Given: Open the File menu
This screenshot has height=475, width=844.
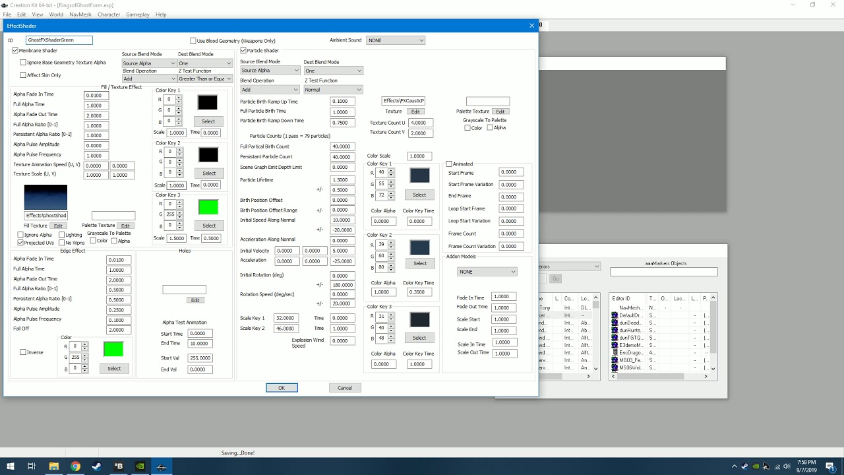Looking at the screenshot, I should pyautogui.click(x=7, y=15).
